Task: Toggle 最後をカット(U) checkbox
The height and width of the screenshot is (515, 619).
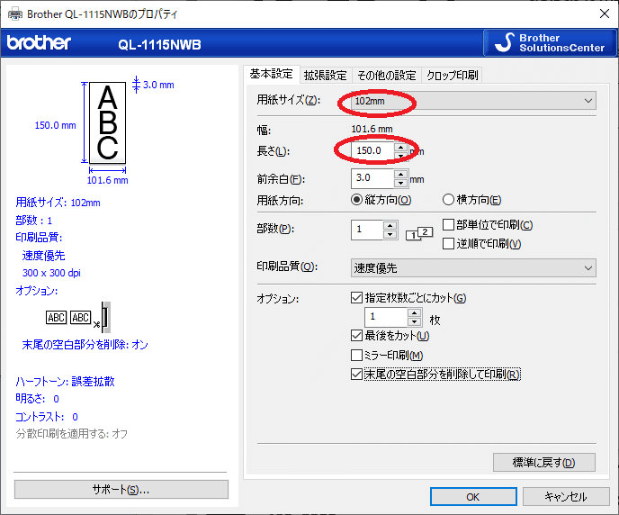Action: point(390,336)
